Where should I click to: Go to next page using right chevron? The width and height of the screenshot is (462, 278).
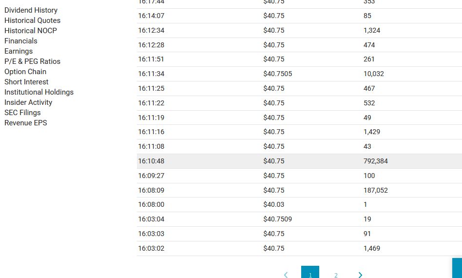tap(360, 275)
